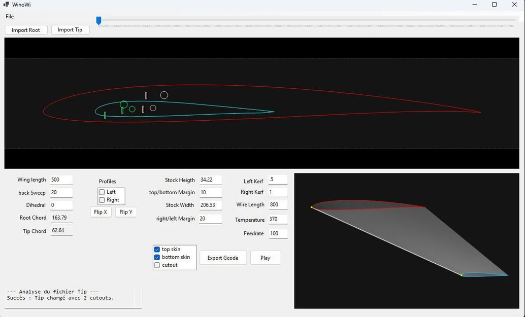Enable the cutout checkbox
525x317 pixels.
pos(157,265)
